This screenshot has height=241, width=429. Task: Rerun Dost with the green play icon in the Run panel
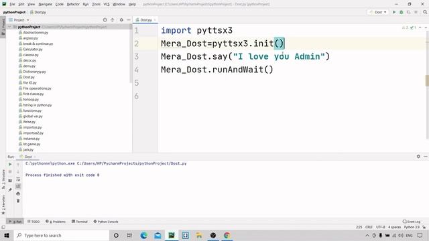[x=10, y=164]
